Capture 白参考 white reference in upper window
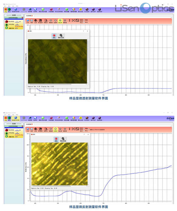The image size is (177, 211). click(35, 10)
